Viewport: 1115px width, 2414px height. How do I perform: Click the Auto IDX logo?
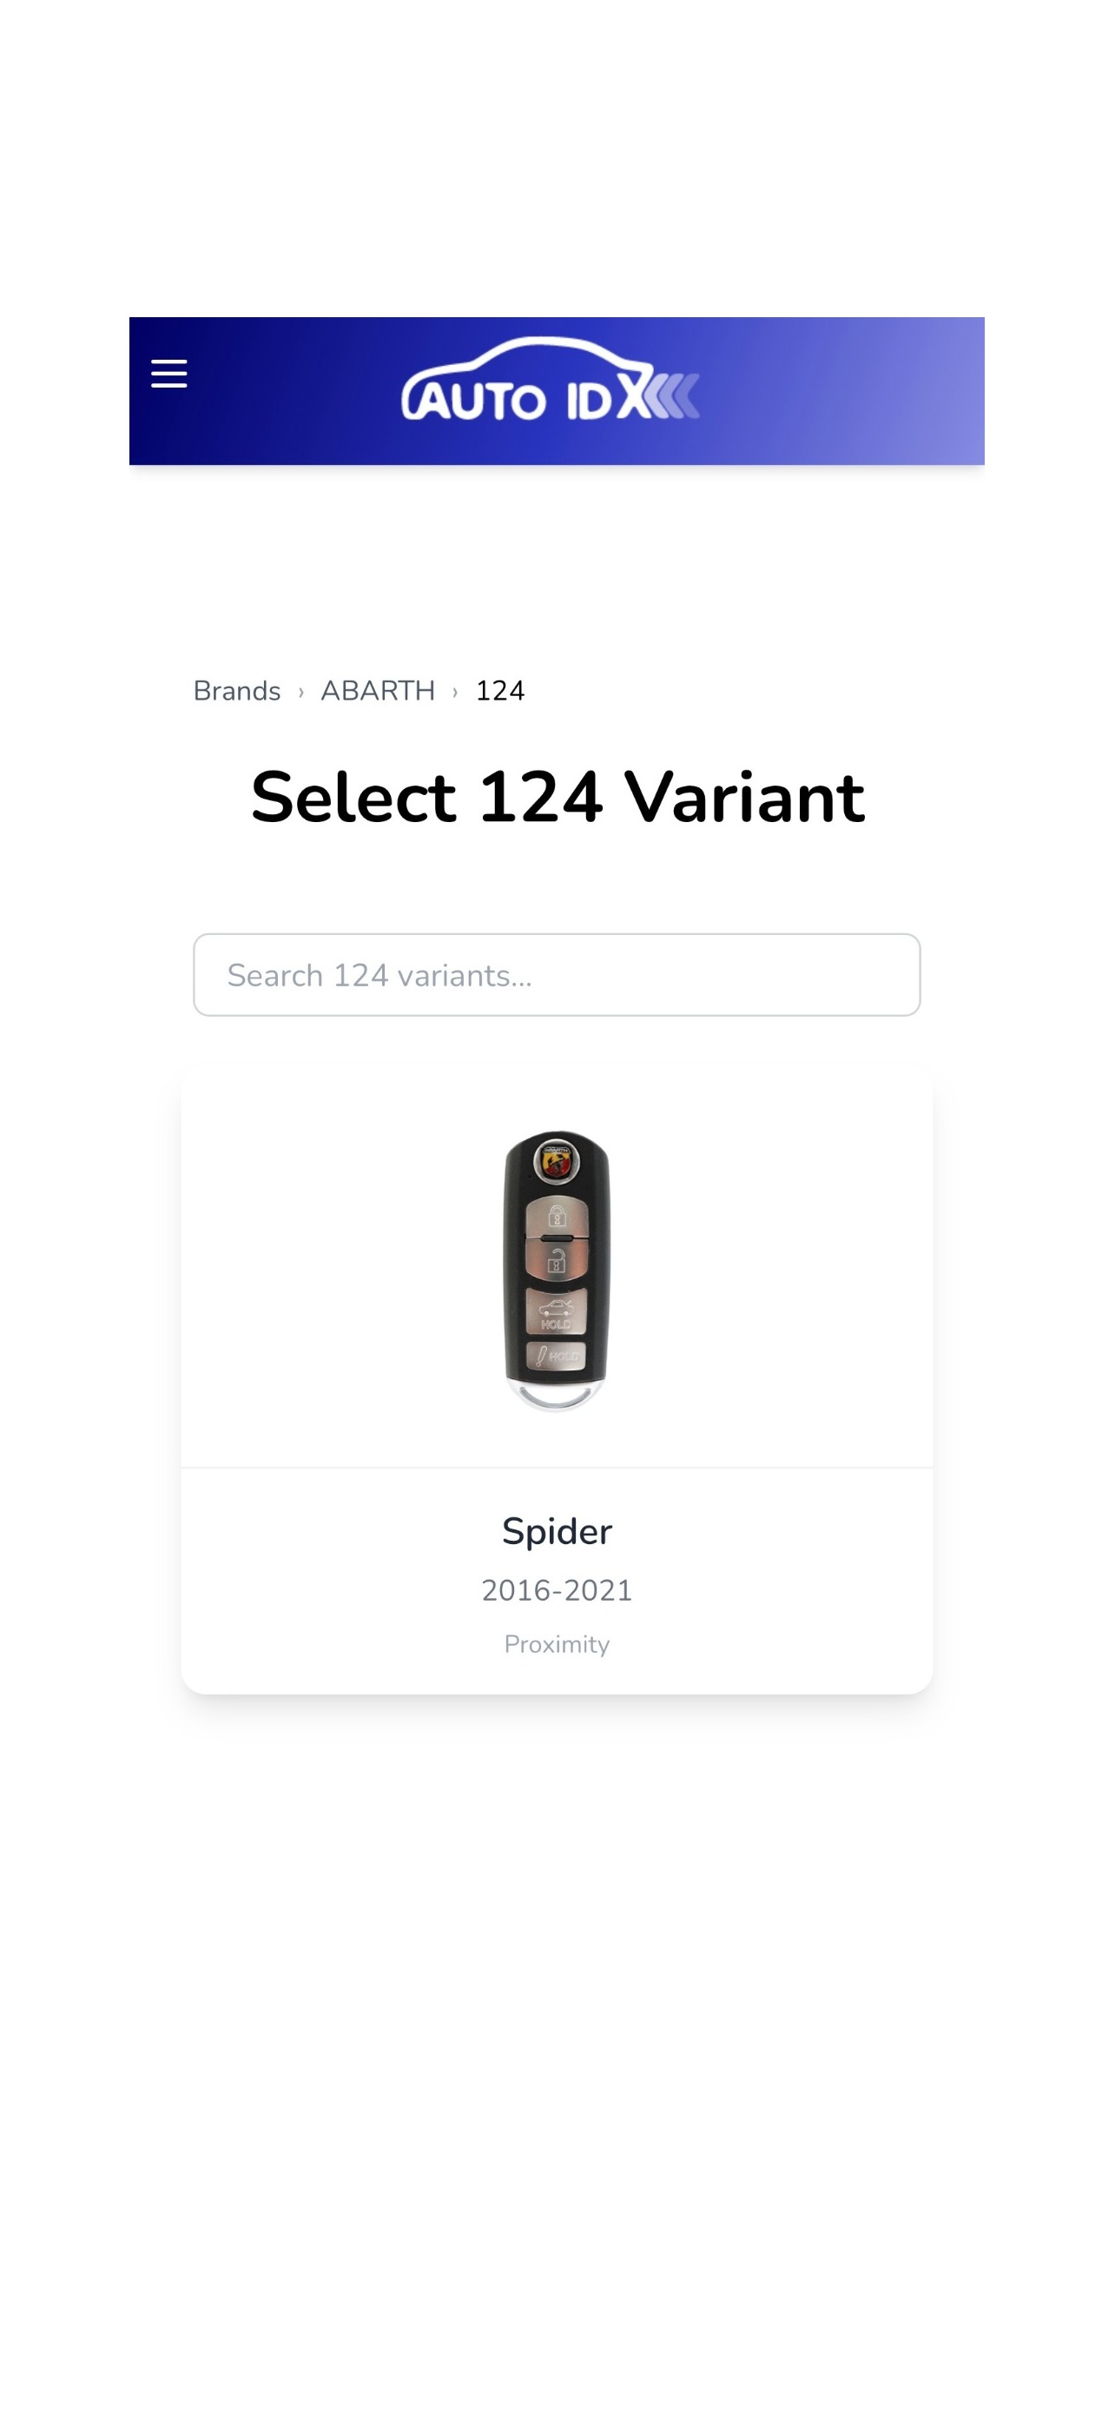[551, 380]
